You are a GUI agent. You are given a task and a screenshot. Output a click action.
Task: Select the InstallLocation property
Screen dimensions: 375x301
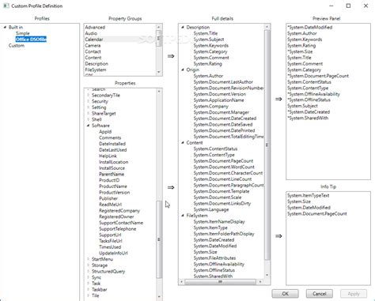114,162
